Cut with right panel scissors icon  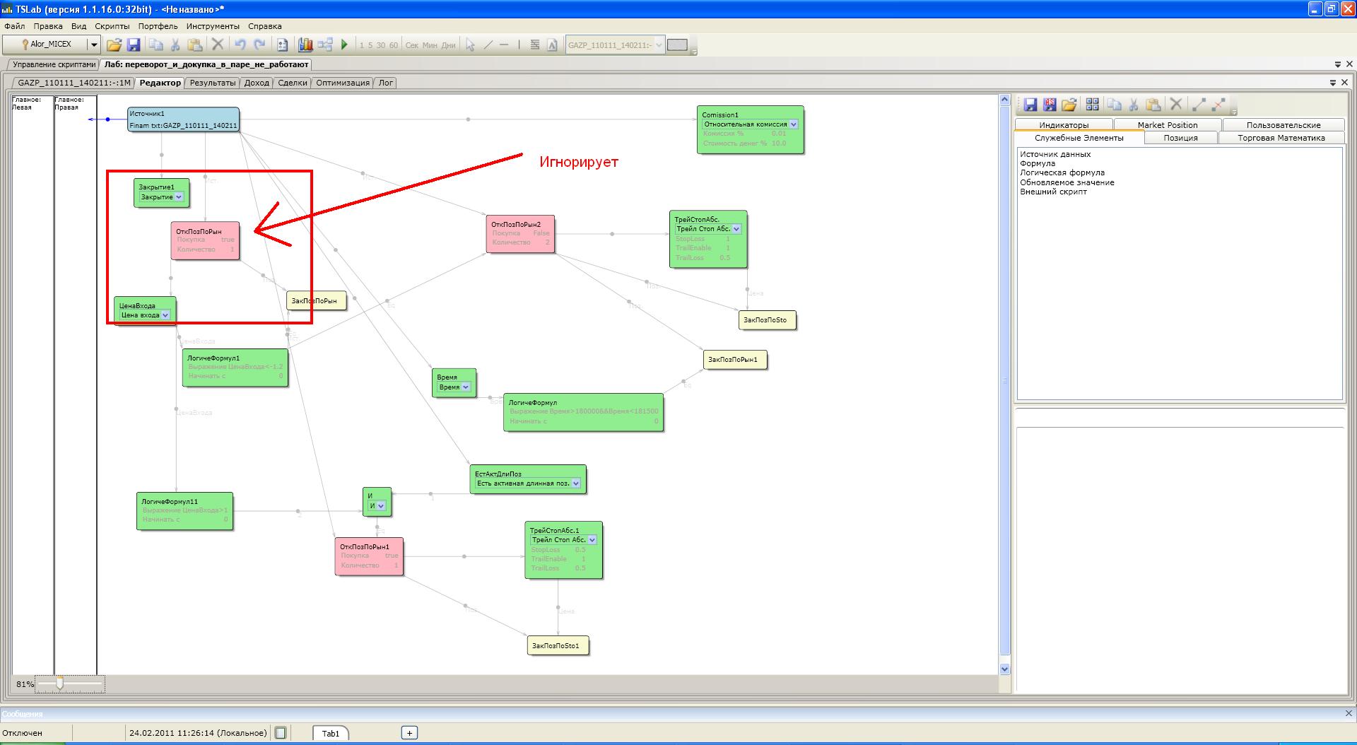(1134, 105)
